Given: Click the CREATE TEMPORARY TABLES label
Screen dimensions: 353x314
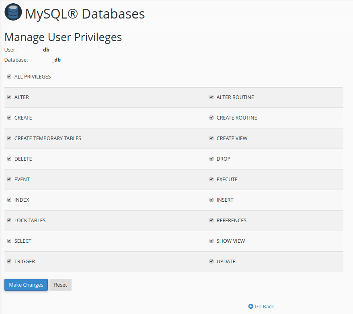Looking at the screenshot, I should [x=48, y=138].
